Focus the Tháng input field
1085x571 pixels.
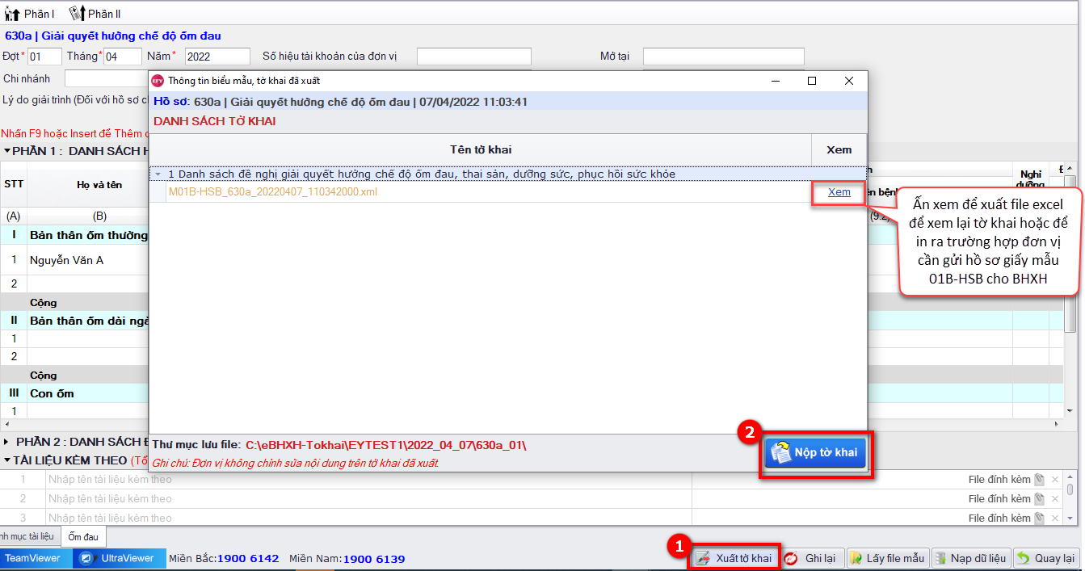(123, 57)
